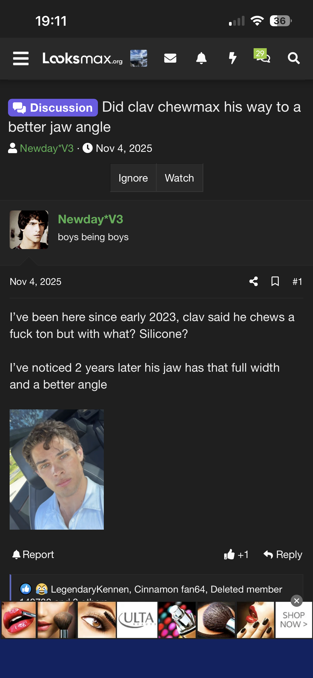The width and height of the screenshot is (313, 678).
Task: Click the Ignore thread button
Action: [x=133, y=178]
